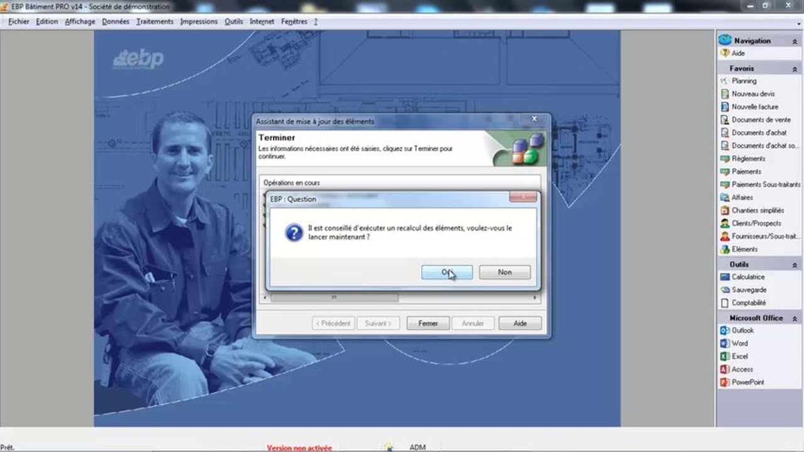Click the left scroll arrow in the assistant

coord(265,298)
